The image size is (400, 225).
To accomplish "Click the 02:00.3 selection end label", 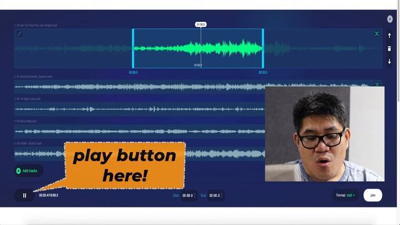I will click(263, 72).
